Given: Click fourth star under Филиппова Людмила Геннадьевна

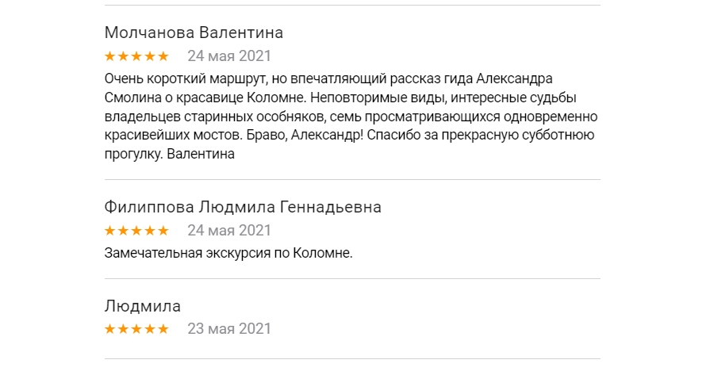Looking at the screenshot, I should pyautogui.click(x=150, y=231).
